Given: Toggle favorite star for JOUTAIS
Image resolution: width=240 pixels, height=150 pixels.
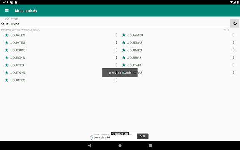Looking at the screenshot, I should [124, 65].
